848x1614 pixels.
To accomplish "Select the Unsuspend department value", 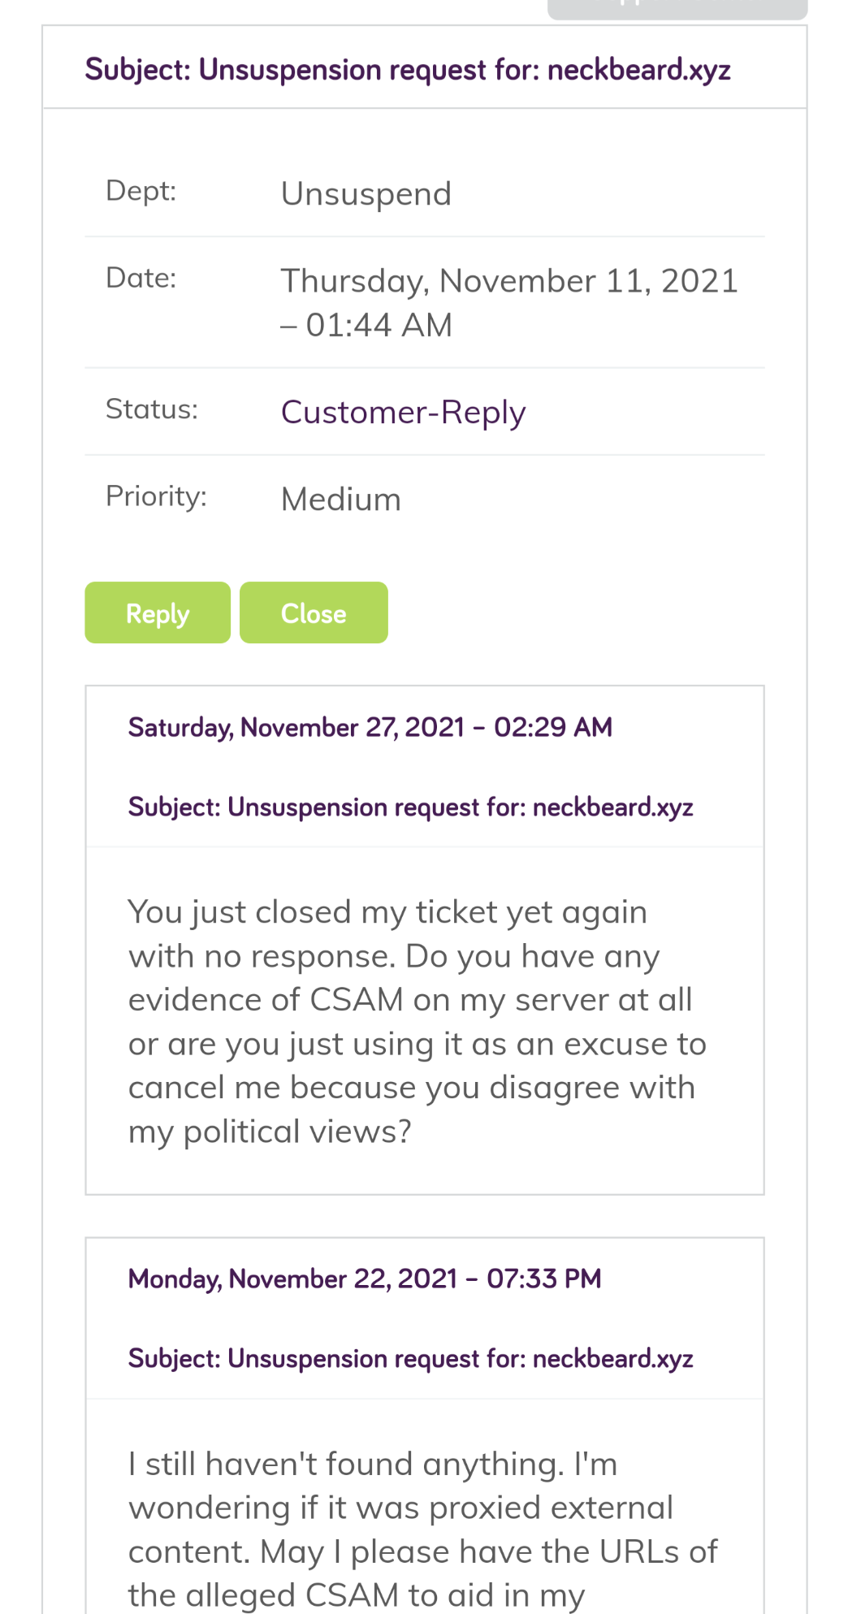I will pos(366,194).
